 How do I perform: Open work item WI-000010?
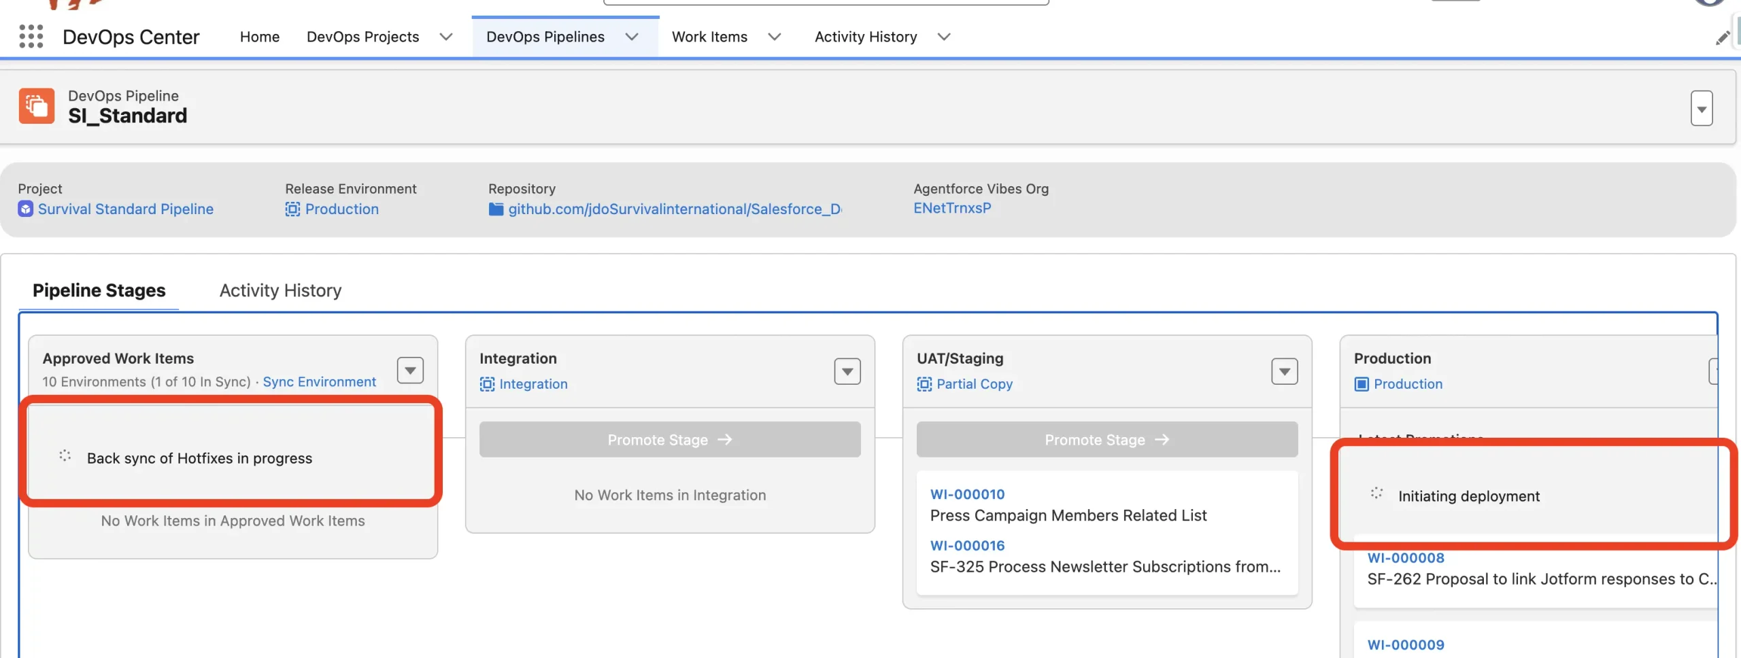pos(967,494)
